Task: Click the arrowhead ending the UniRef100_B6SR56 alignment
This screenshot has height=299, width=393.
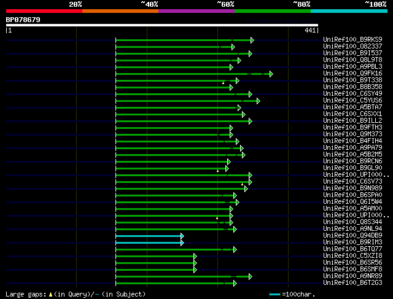Action: pyautogui.click(x=195, y=263)
